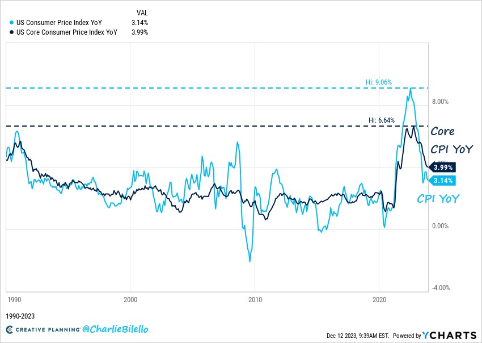Click the handwritten Core CPI YoY annotation

(x=451, y=140)
